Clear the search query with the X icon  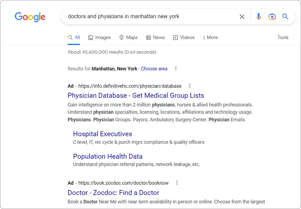242,16
